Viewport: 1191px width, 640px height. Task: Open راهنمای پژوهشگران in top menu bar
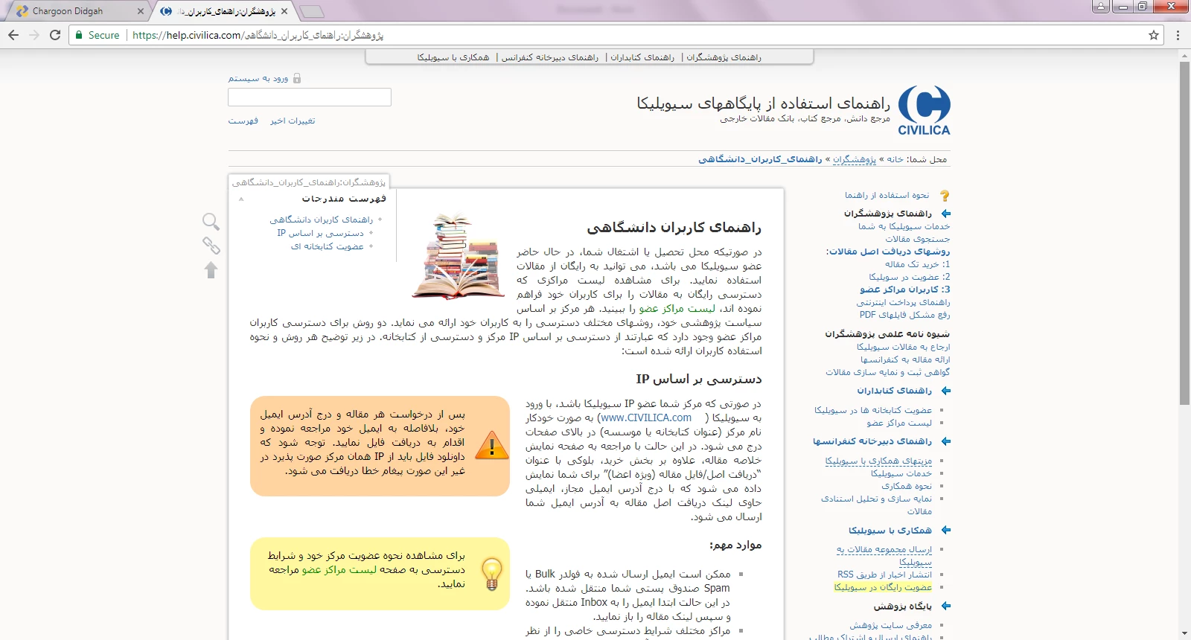(x=724, y=57)
